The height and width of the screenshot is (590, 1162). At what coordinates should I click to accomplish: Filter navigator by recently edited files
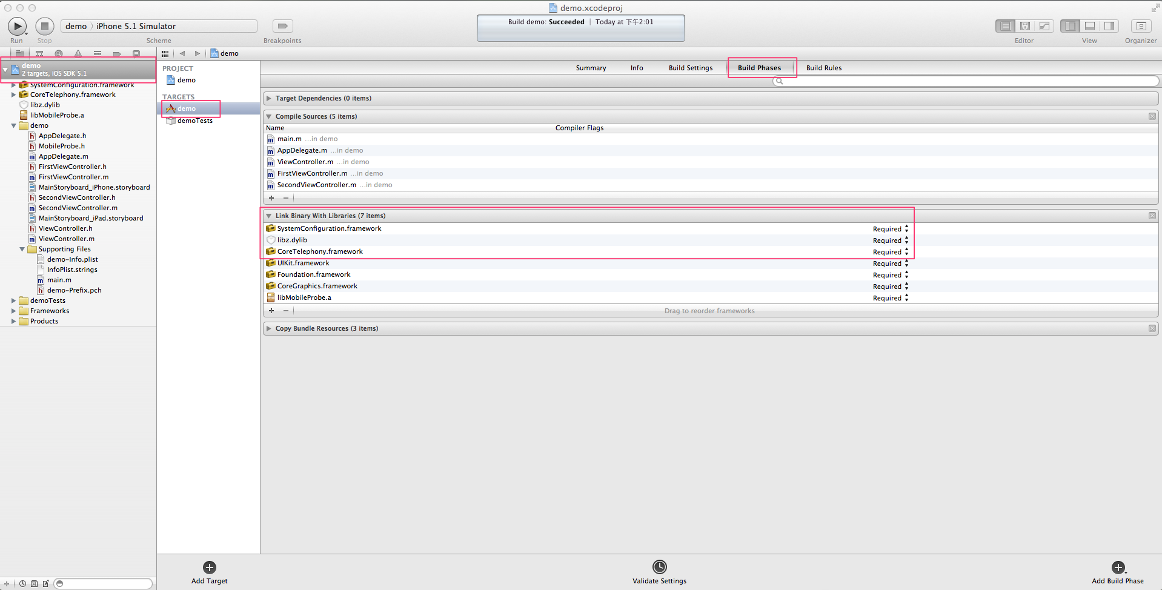point(22,584)
